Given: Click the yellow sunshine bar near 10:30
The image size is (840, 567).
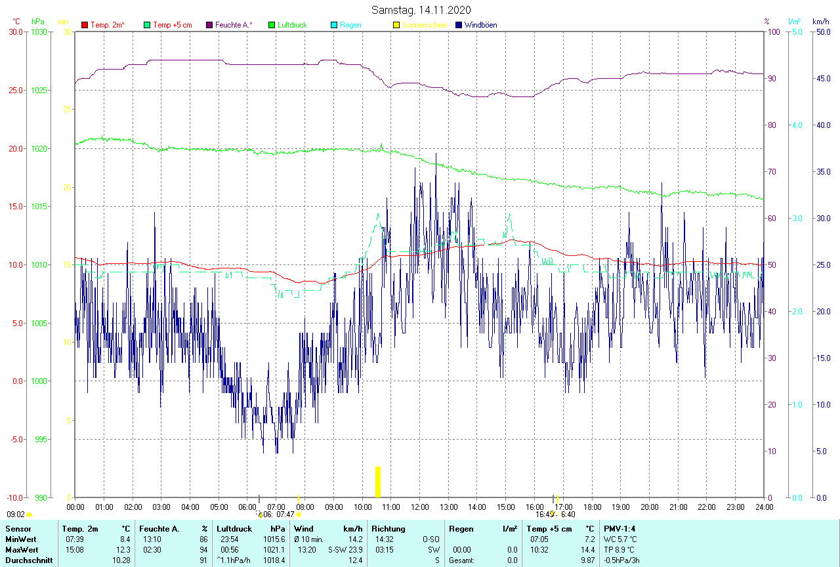Looking at the screenshot, I should (378, 482).
